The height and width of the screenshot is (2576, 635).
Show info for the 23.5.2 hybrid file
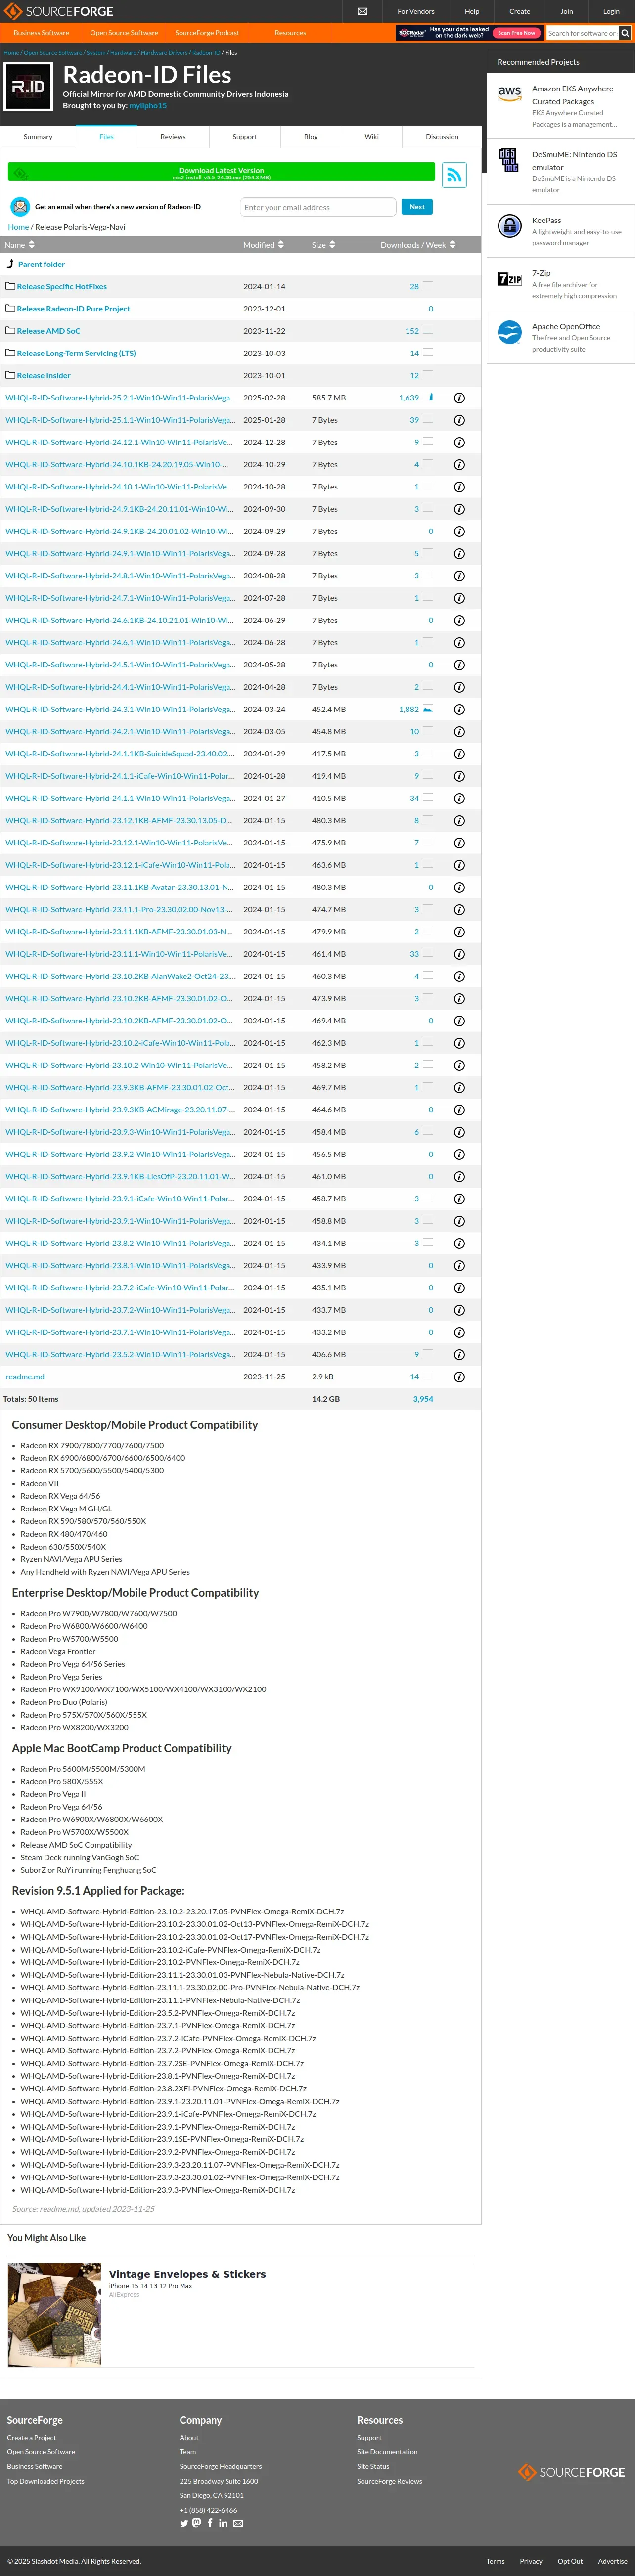pos(459,1355)
